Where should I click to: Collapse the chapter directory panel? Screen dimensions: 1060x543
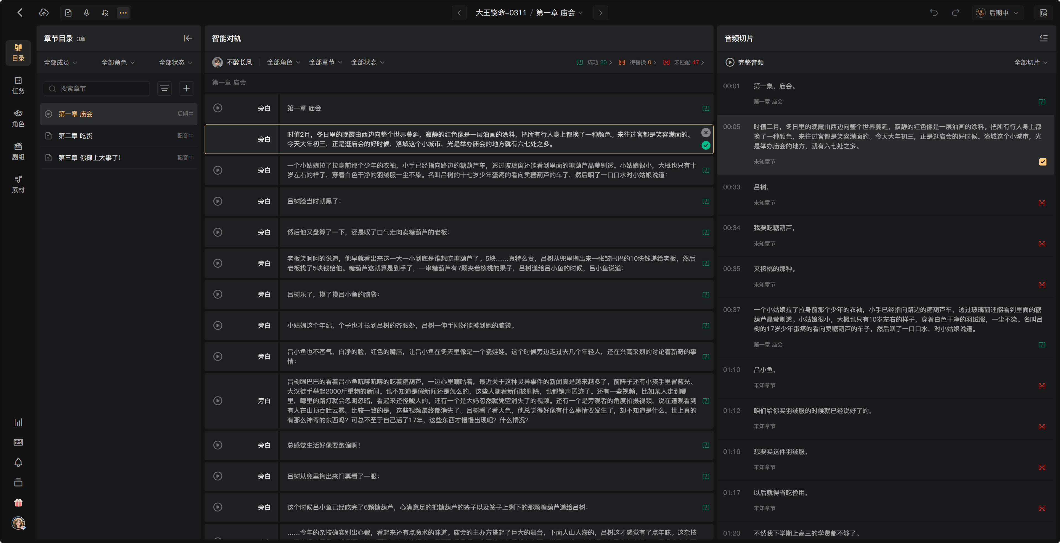[188, 38]
